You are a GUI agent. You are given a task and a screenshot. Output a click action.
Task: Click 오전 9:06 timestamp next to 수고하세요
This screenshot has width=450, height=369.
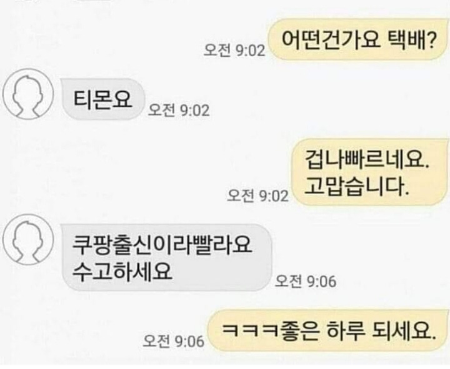[x=306, y=281]
